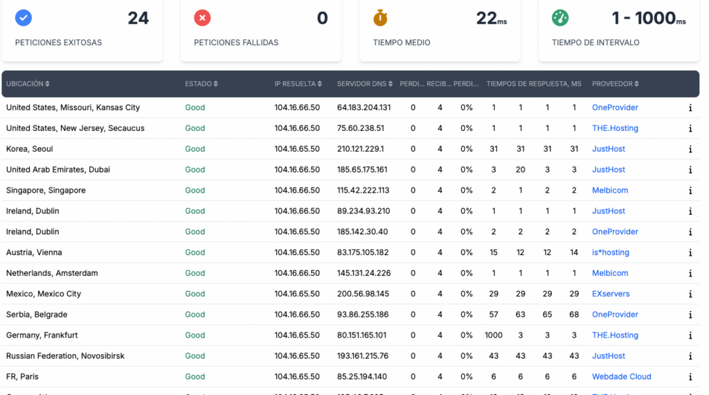
Task: Click the red X failed requests icon
Action: click(202, 18)
